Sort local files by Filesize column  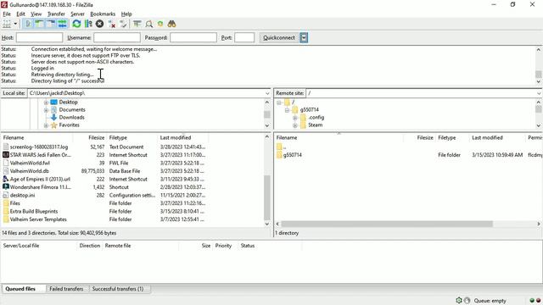(96, 137)
